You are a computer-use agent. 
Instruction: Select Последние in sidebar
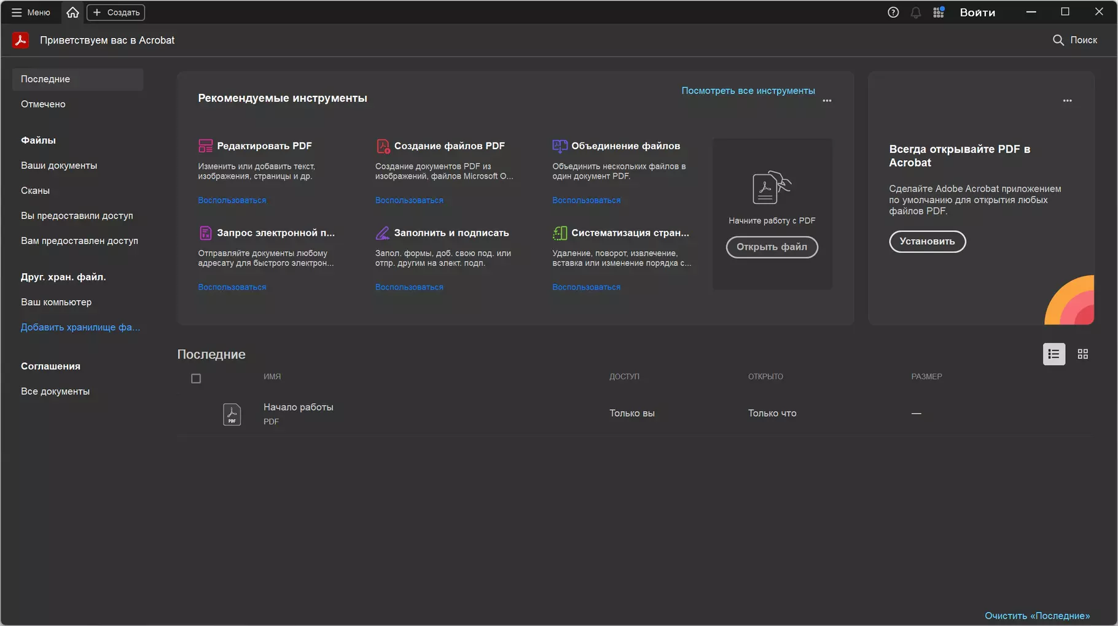pos(77,79)
